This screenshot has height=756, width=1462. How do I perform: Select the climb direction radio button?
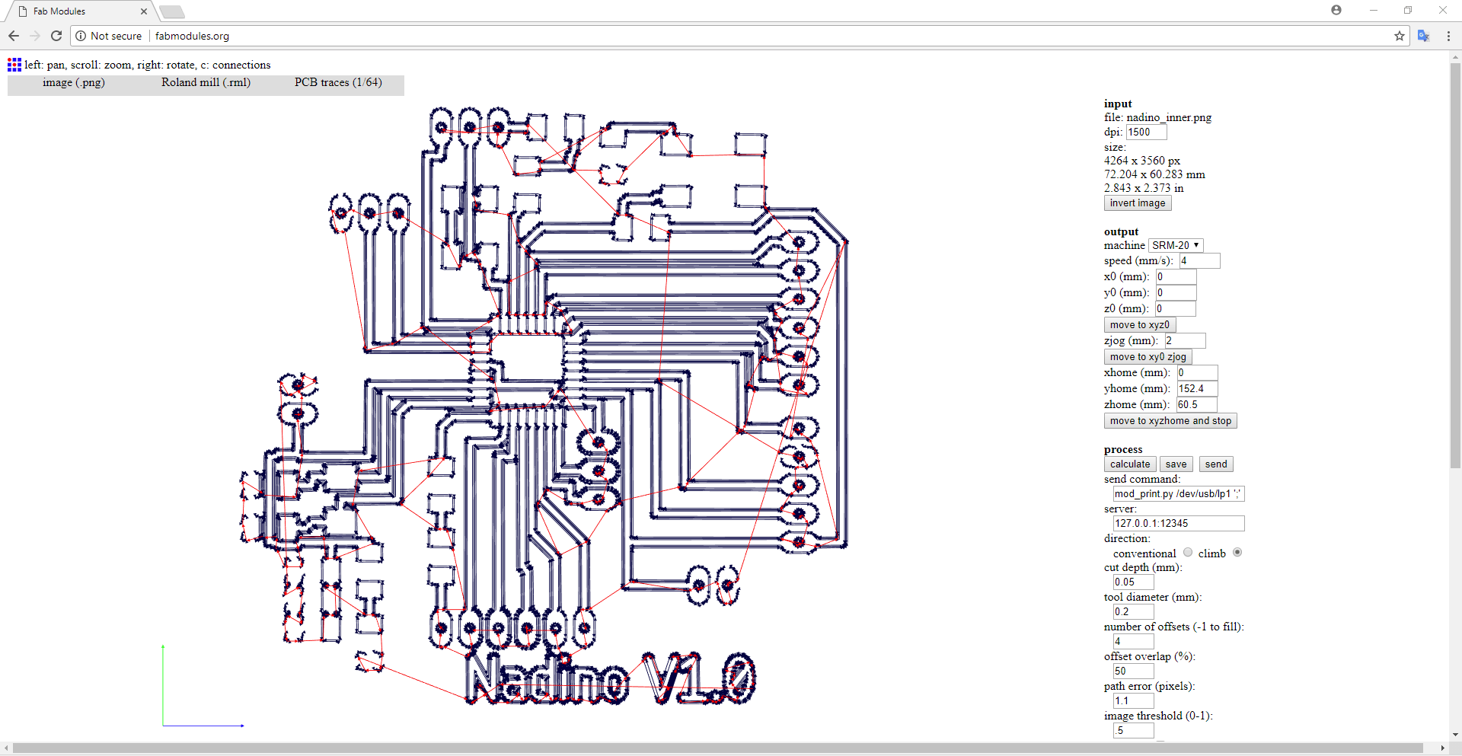coord(1237,553)
